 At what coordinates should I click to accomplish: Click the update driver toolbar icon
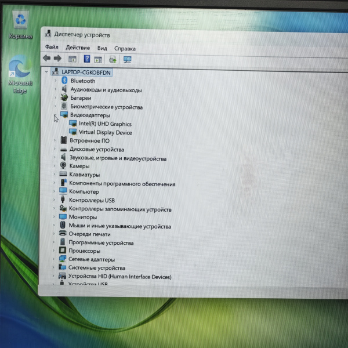click(x=113, y=60)
